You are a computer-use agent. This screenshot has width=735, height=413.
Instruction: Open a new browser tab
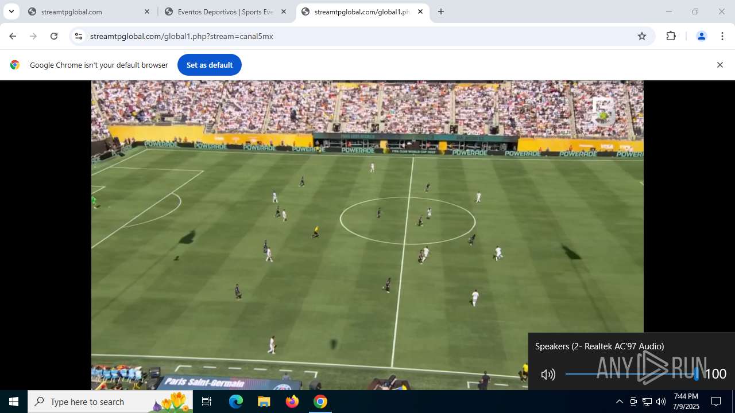point(441,11)
